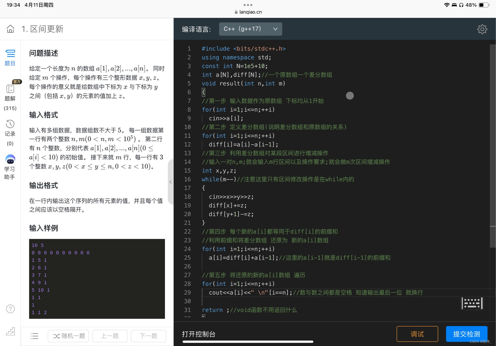Screen dimensions: 496x346
Task: Open the 题解 solutions tab
Action: (x=10, y=94)
